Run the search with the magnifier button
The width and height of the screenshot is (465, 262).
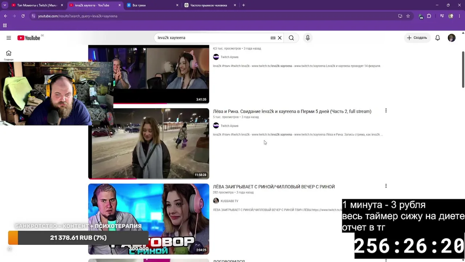[291, 38]
